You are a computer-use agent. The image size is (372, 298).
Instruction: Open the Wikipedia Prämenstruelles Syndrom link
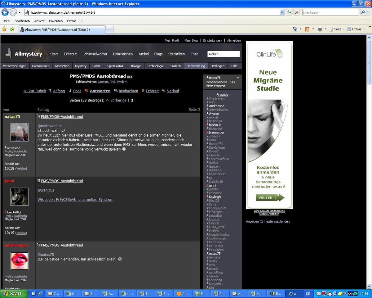click(75, 200)
